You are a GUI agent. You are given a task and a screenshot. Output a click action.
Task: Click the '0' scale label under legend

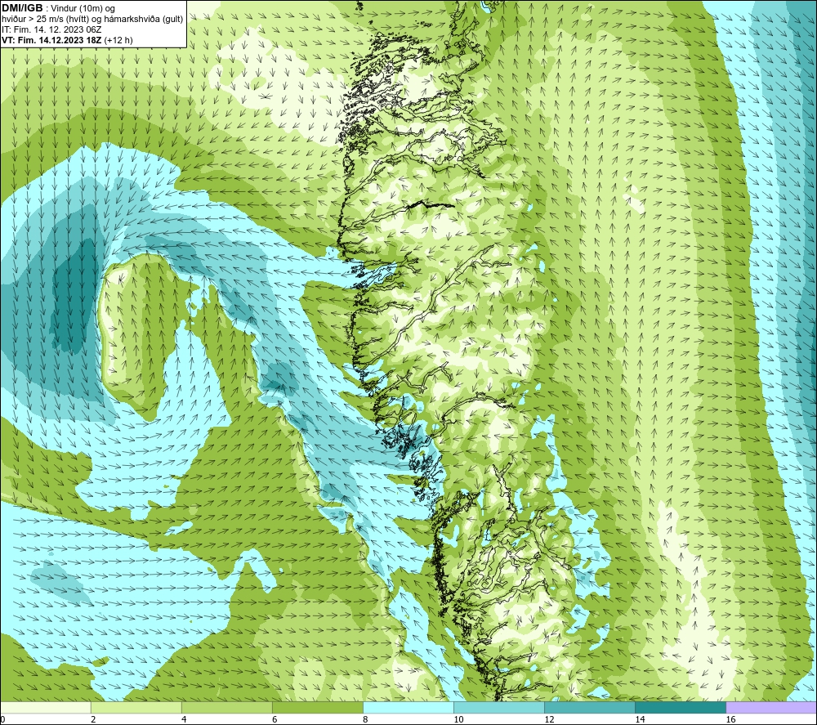[2, 719]
